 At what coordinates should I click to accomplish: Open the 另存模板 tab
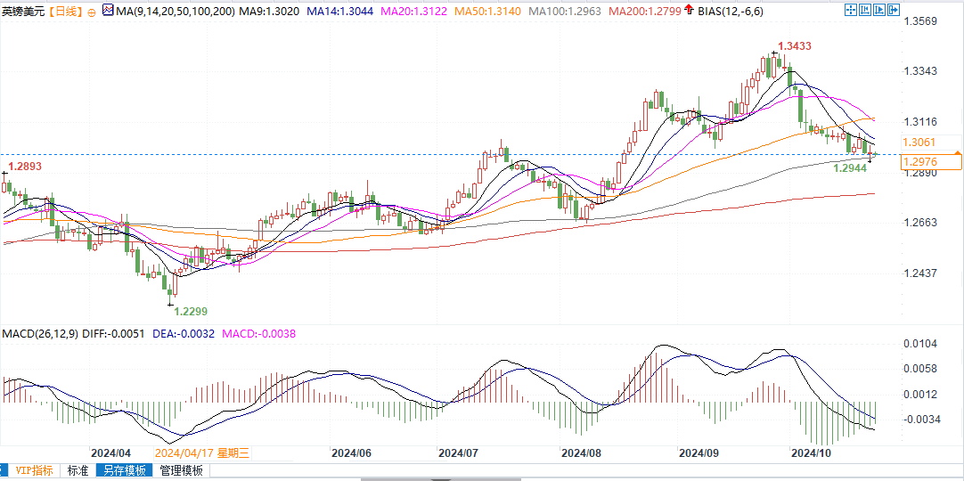(126, 471)
